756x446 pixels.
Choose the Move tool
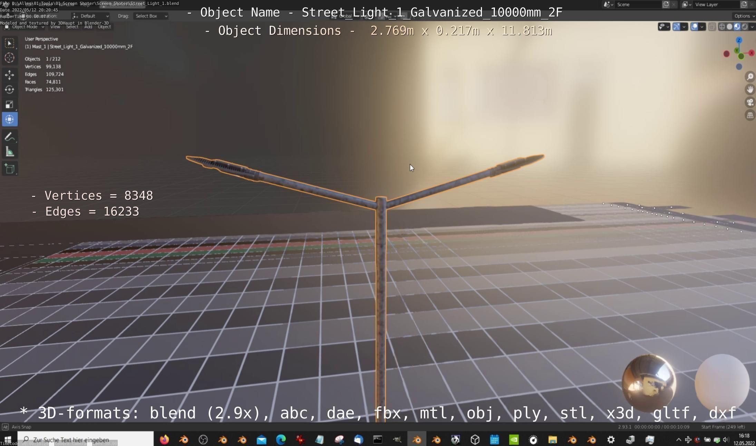click(10, 75)
